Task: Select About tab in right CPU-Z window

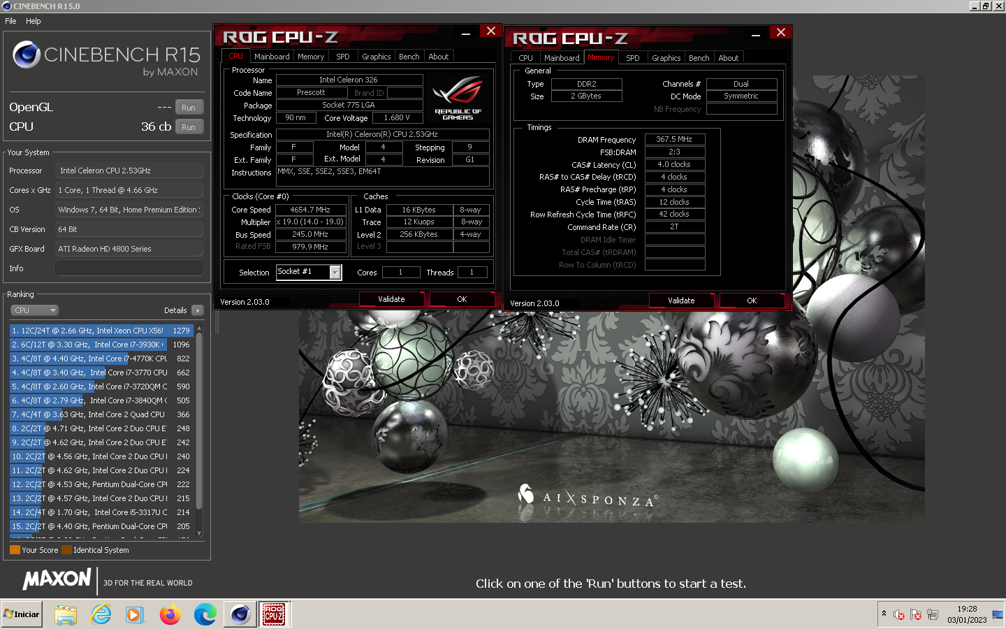Action: [x=729, y=58]
